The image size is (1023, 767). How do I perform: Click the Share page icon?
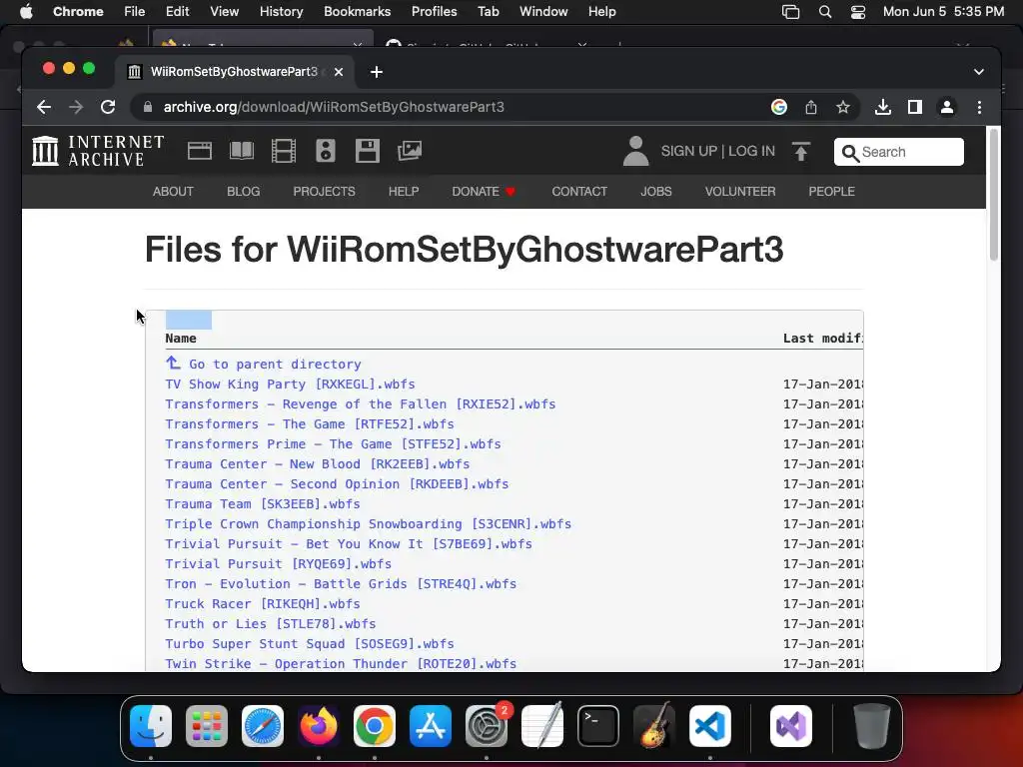coord(811,107)
